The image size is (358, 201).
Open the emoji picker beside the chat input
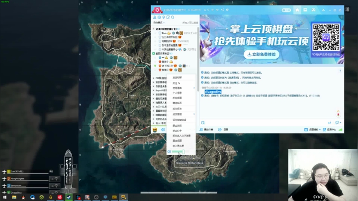click(203, 123)
